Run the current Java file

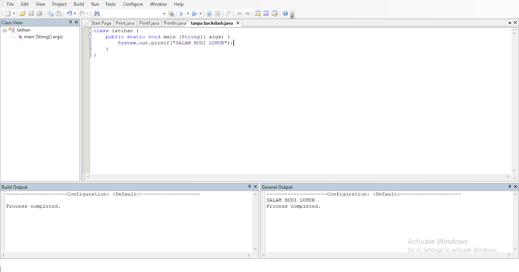pyautogui.click(x=182, y=13)
